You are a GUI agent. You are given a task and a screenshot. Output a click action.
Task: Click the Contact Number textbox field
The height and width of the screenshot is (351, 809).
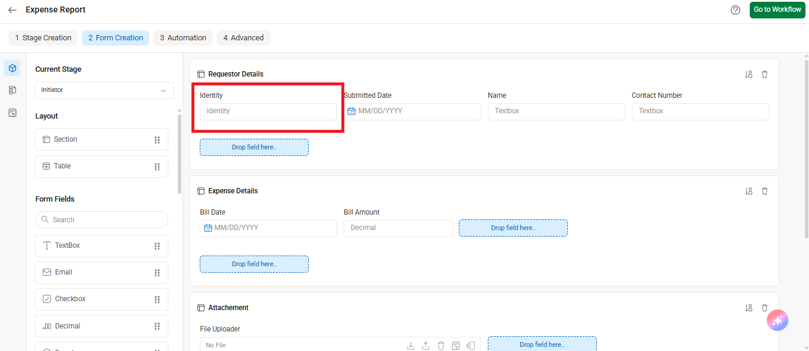(701, 111)
